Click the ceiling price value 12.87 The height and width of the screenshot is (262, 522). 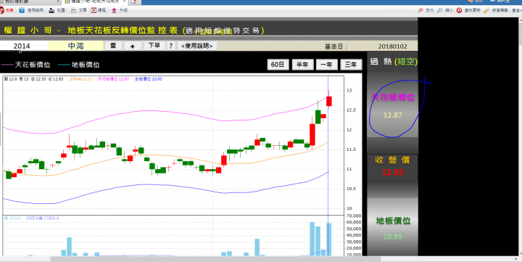click(393, 115)
